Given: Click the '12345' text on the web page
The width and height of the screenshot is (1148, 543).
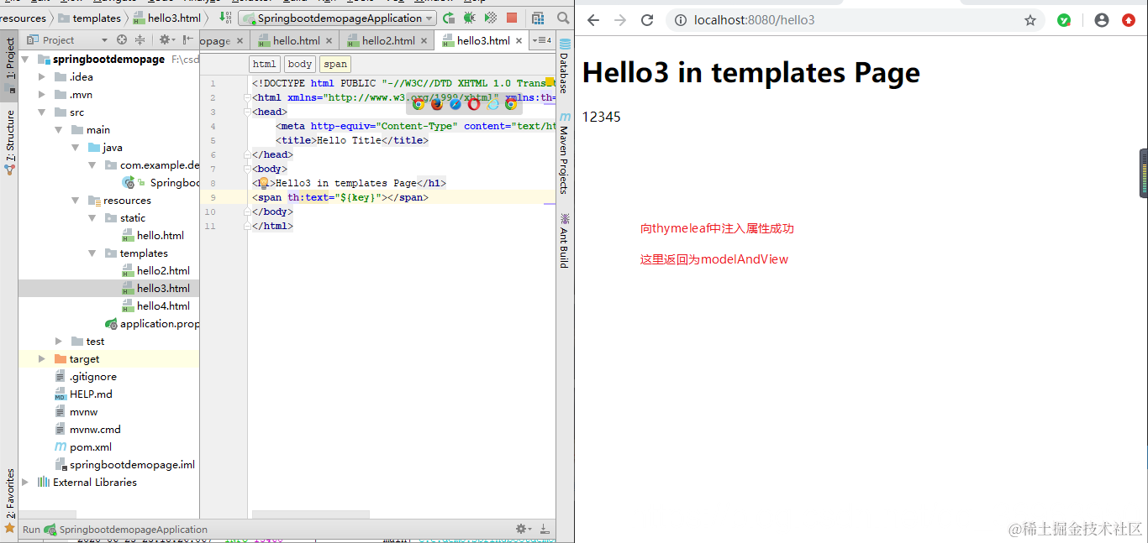Looking at the screenshot, I should 602,117.
